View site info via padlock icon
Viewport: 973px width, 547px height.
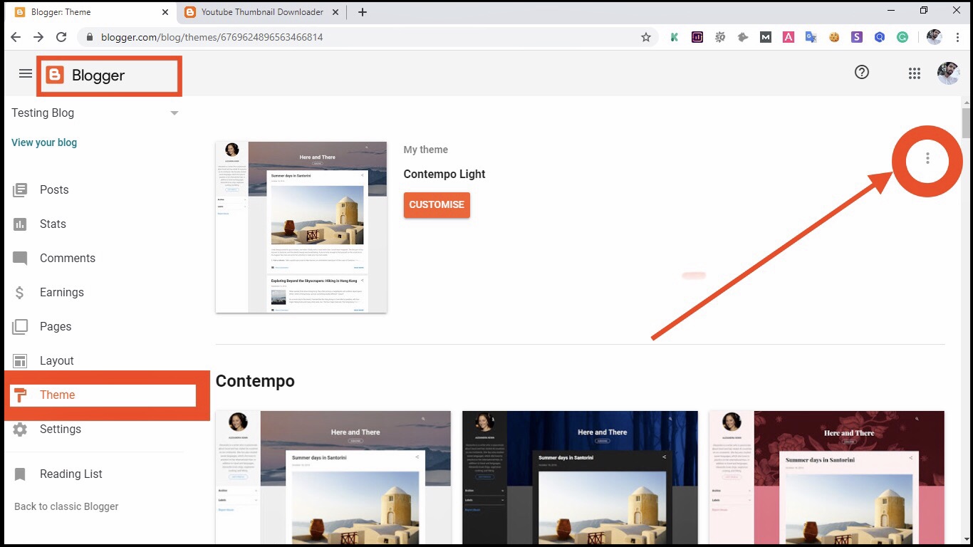coord(90,37)
